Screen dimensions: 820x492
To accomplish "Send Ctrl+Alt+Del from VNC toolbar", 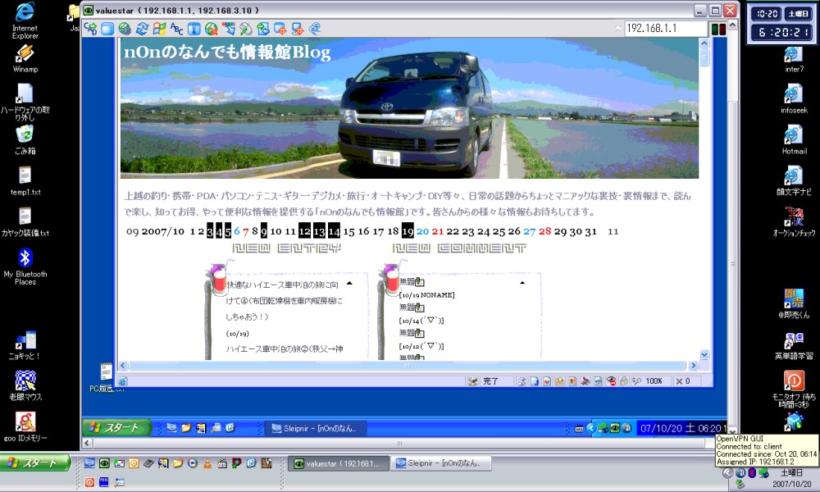I will 90,28.
